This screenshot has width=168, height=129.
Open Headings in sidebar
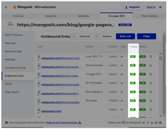pos(10,59)
